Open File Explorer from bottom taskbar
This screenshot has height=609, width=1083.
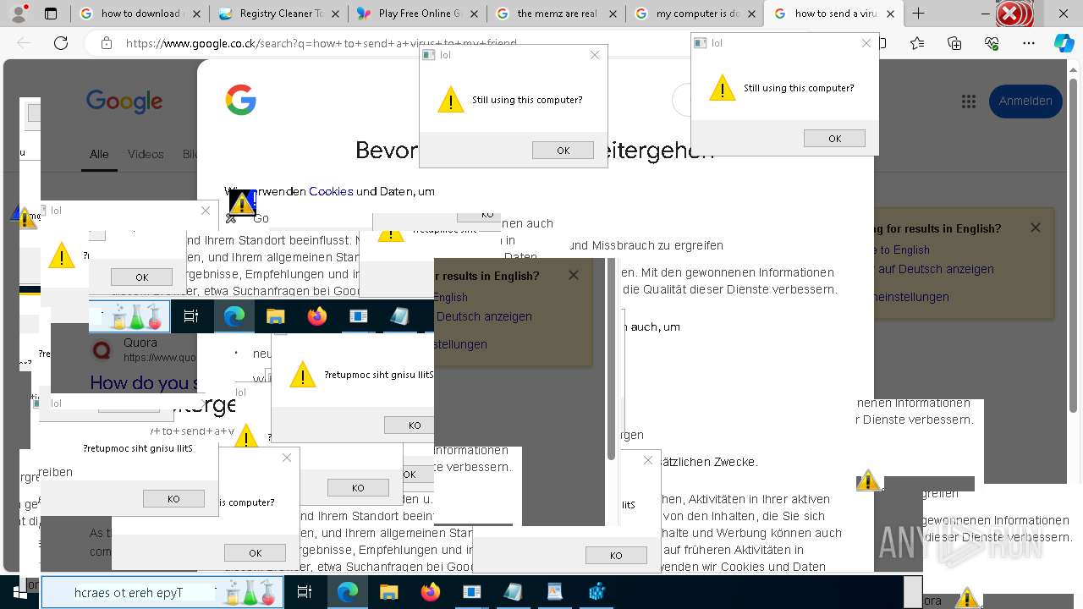tap(388, 593)
